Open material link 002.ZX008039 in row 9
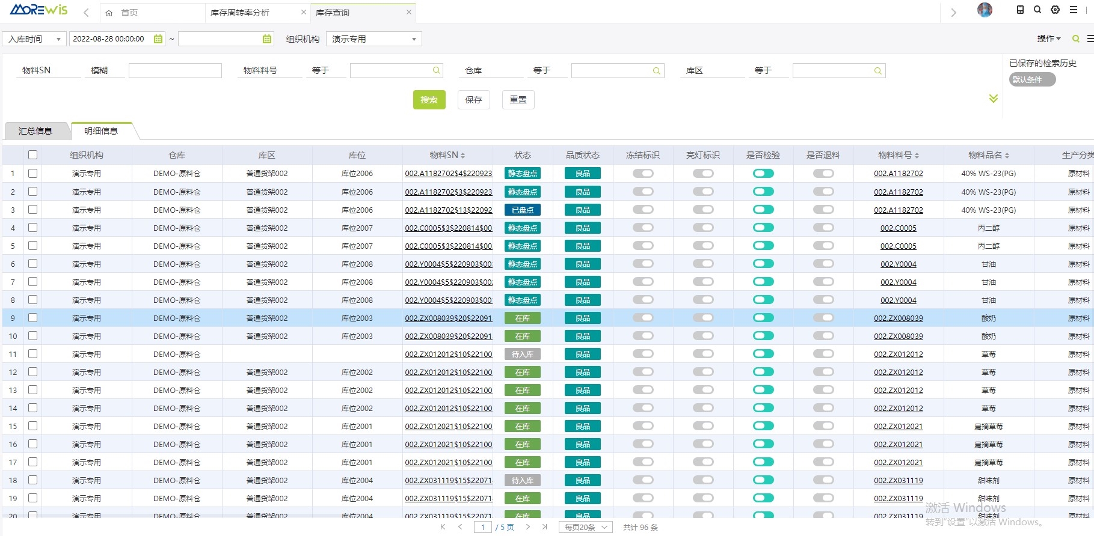Viewport: 1094px width, 536px height. coord(898,318)
